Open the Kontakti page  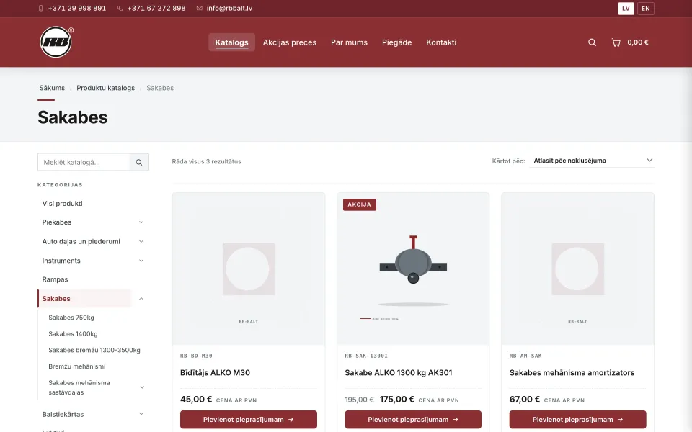click(x=441, y=42)
